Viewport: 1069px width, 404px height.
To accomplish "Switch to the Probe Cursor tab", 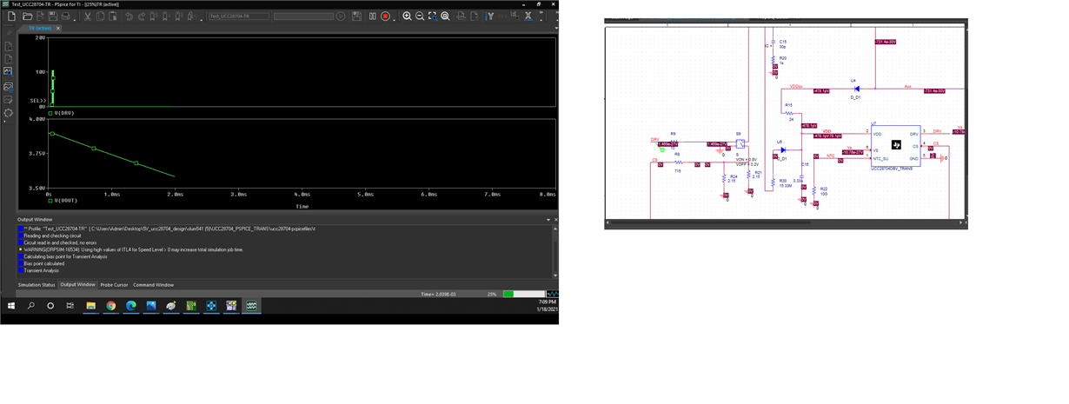I will [113, 285].
